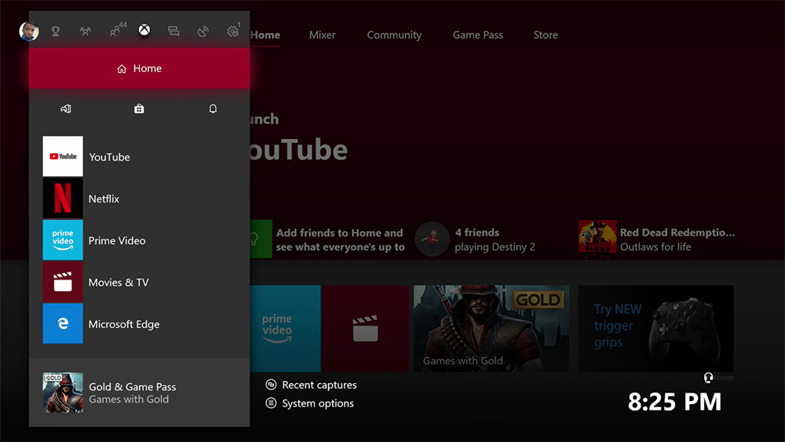Open the Broadcast & capture tab
The image size is (785, 442).
click(x=203, y=31)
